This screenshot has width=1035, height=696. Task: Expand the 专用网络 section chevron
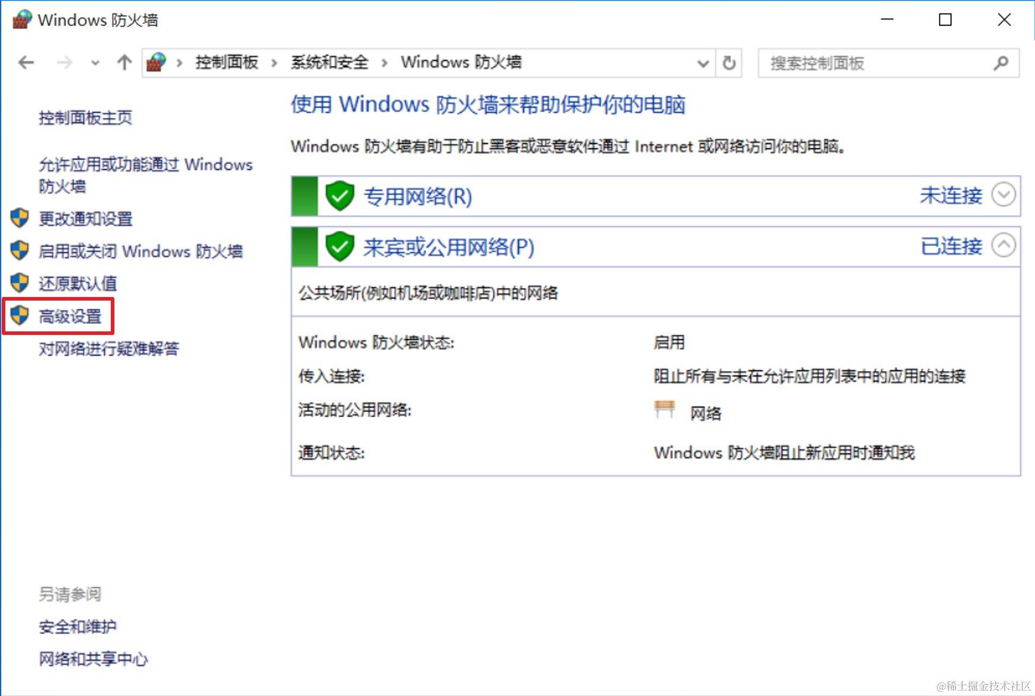coord(1004,194)
